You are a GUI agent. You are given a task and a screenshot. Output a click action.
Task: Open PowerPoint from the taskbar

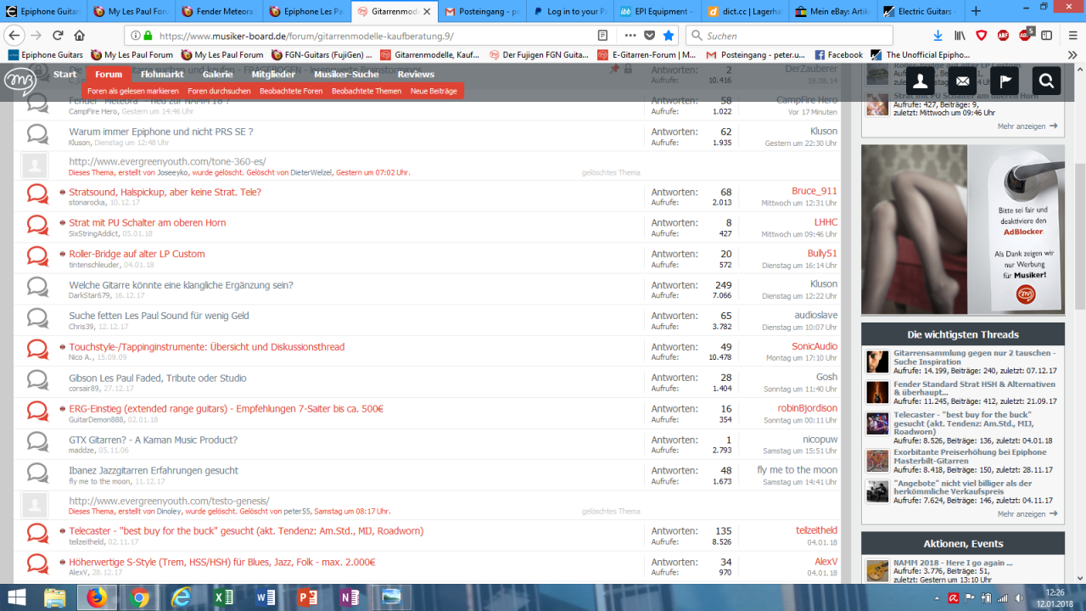pyautogui.click(x=307, y=597)
